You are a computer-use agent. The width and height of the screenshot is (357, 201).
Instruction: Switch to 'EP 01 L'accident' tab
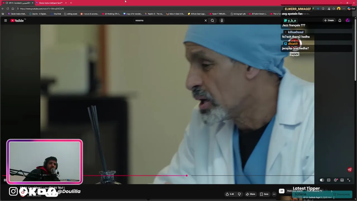pos(18,3)
